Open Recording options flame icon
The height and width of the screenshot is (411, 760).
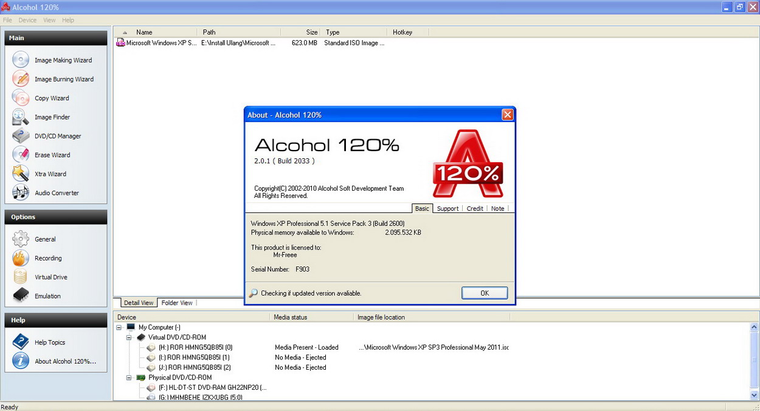click(x=21, y=258)
